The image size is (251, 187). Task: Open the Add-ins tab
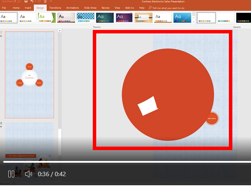pyautogui.click(x=130, y=8)
